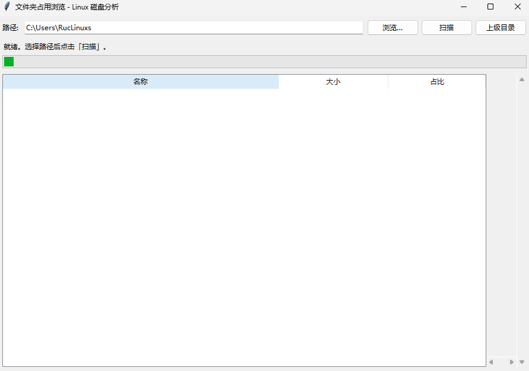529x371 pixels.
Task: Open the 浏览... folder picker
Action: 393,27
